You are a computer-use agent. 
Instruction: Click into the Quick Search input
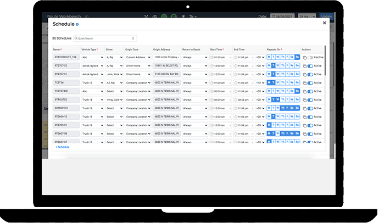click(104, 39)
